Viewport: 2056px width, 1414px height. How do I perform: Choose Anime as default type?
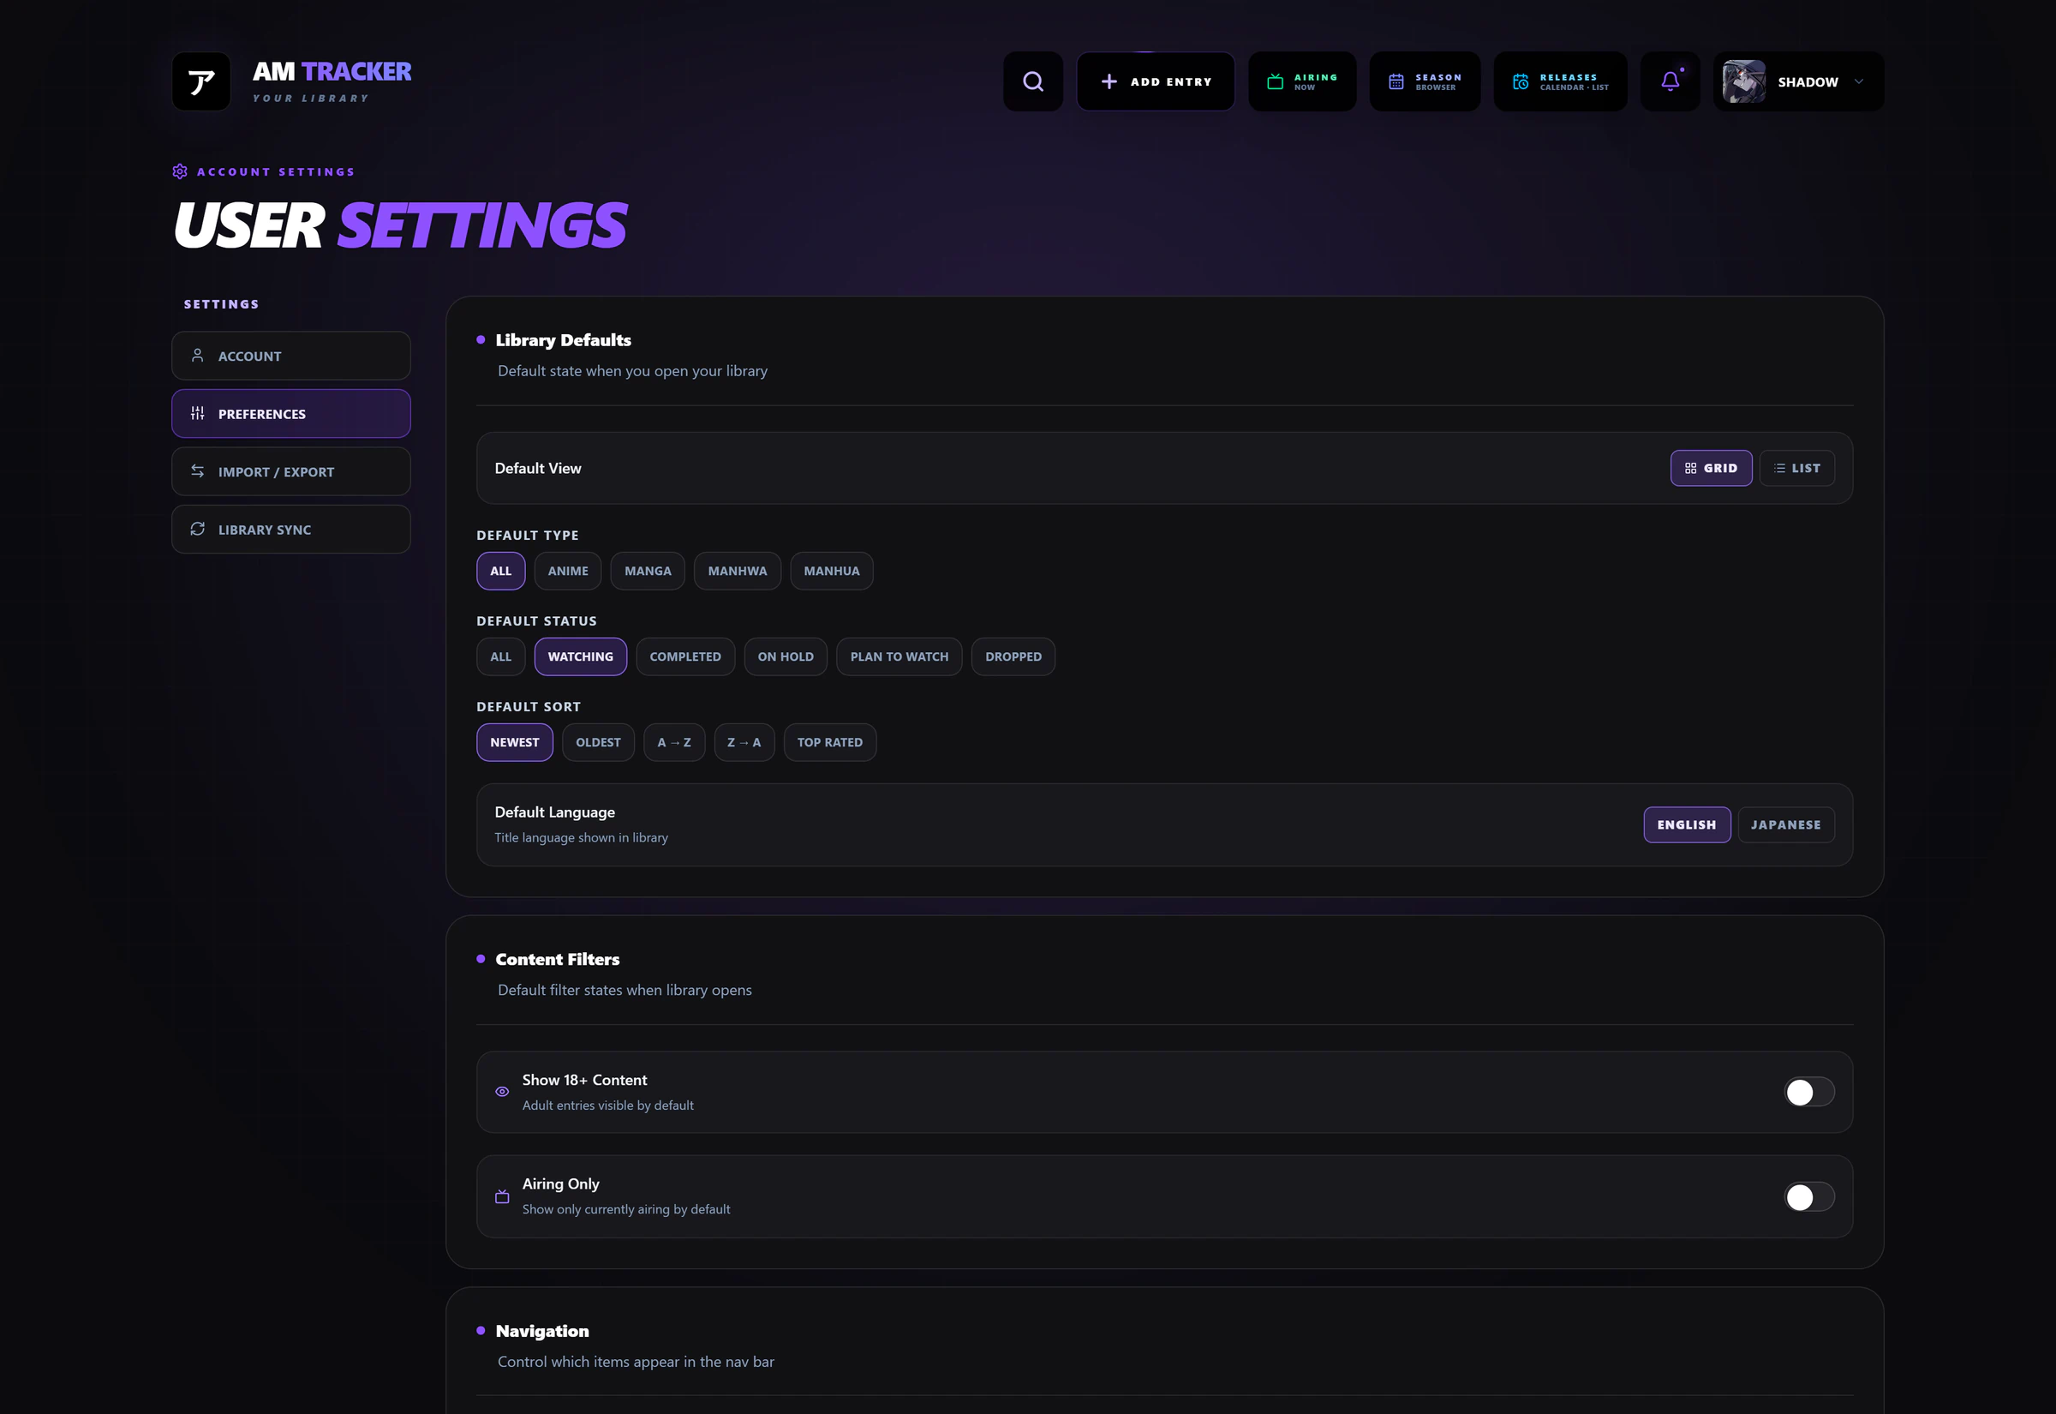(568, 571)
